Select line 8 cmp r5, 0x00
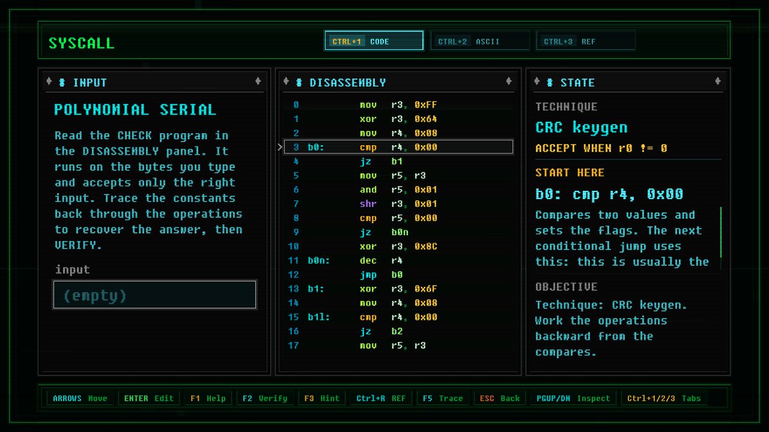The width and height of the screenshot is (769, 432). point(399,218)
